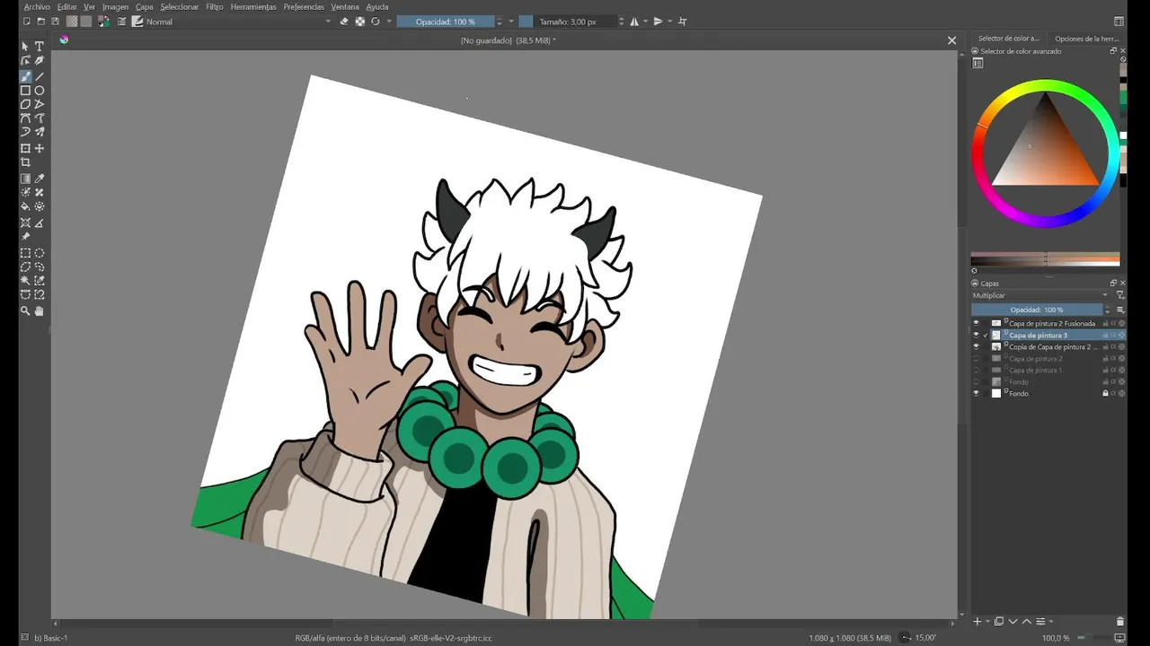Toggle eraser mode in the toolbar
The width and height of the screenshot is (1150, 646).
344,22
